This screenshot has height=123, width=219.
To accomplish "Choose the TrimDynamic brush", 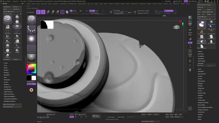I will [x=8, y=51].
